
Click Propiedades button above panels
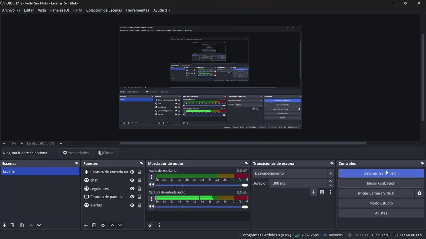click(x=76, y=153)
